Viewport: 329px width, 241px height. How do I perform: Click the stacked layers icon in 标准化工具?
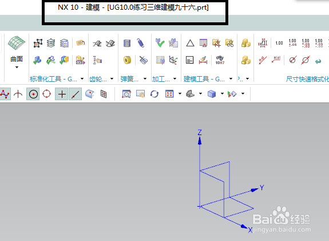51,44
